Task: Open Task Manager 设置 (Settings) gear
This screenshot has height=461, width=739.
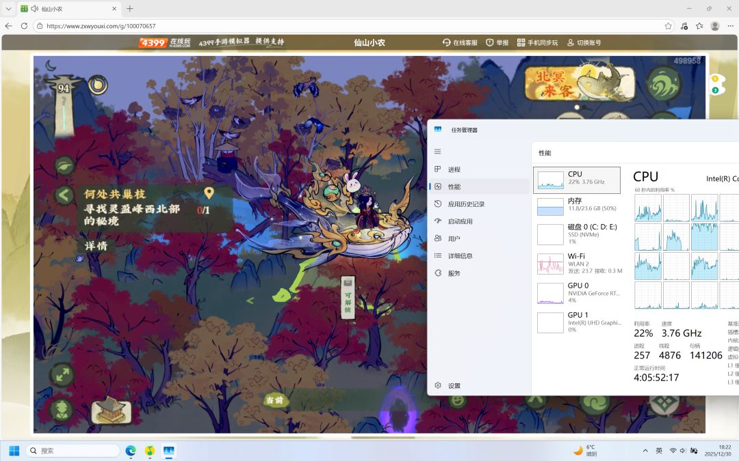Action: (x=479, y=386)
